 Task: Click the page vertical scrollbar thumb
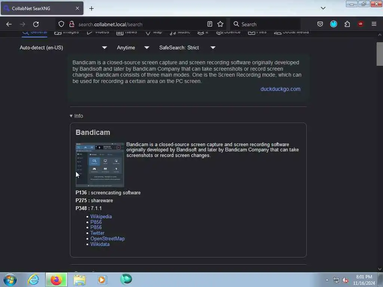[379, 54]
